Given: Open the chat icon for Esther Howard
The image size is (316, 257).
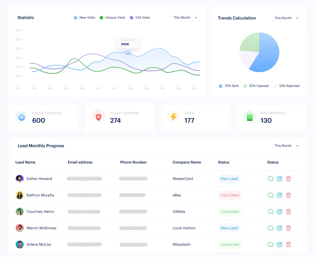Looking at the screenshot, I should pyautogui.click(x=270, y=179).
